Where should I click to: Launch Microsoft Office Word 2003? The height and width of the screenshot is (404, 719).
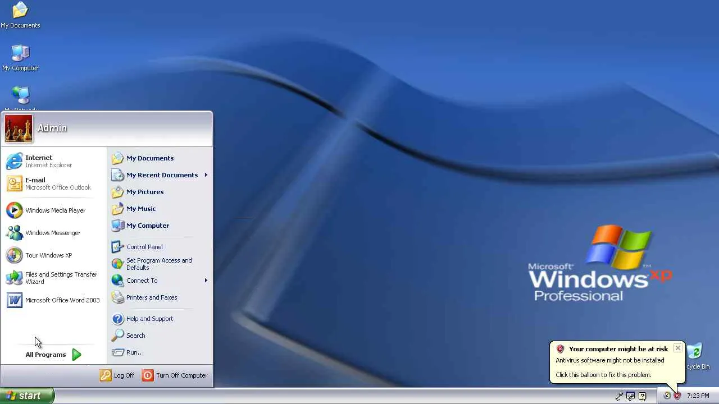(x=54, y=300)
